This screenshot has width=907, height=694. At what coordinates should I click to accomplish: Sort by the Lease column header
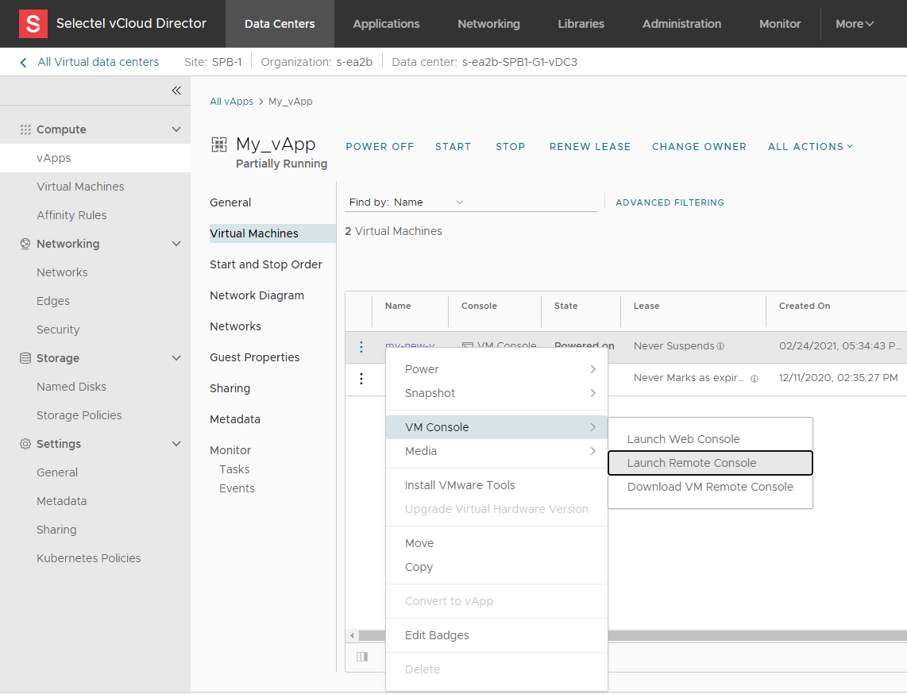[x=646, y=306]
